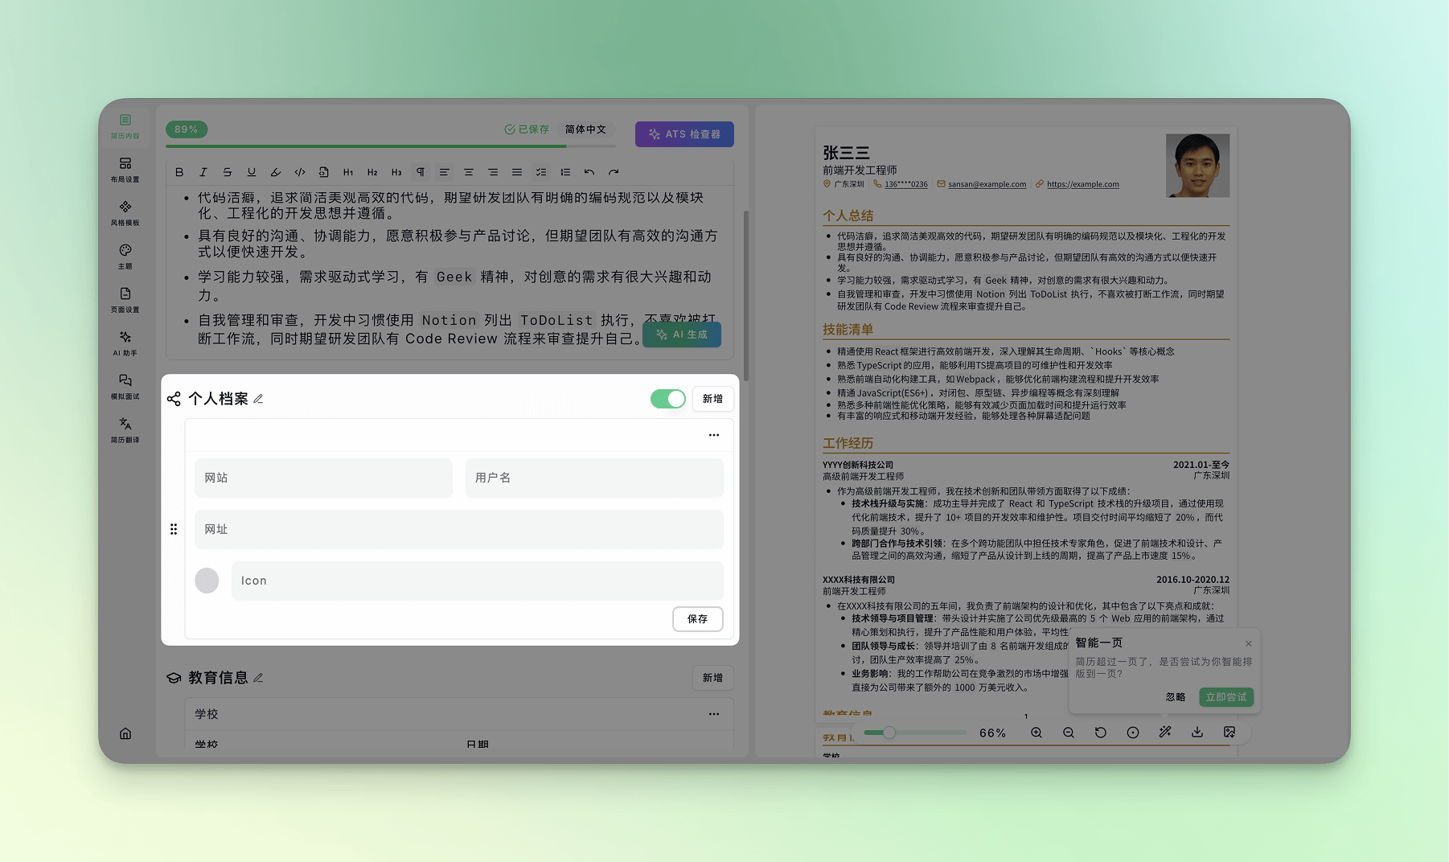Click the 保存 button in profile form
Viewport: 1449px width, 862px height.
point(697,619)
